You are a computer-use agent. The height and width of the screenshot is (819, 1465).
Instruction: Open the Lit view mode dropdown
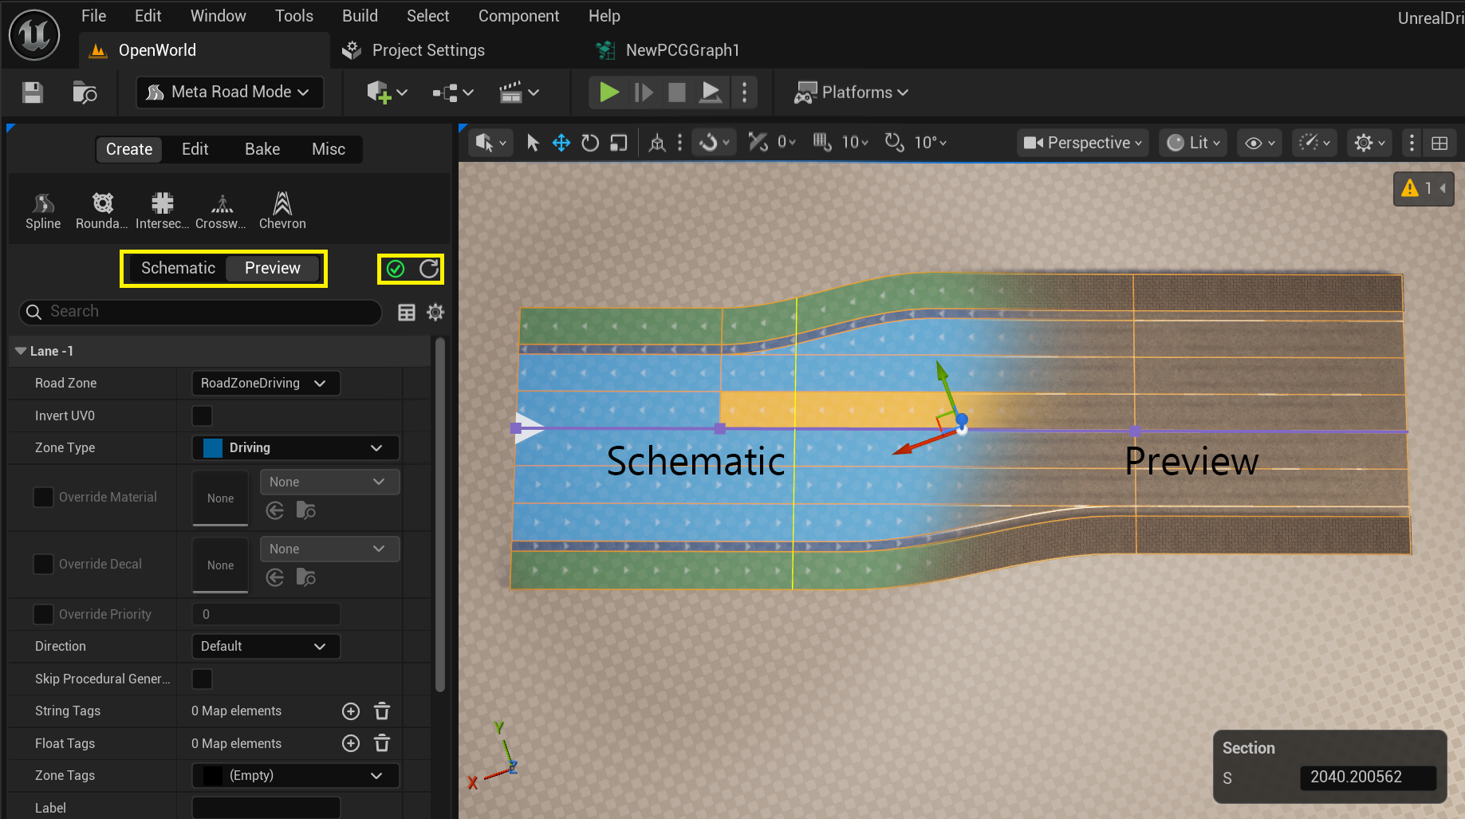point(1193,143)
